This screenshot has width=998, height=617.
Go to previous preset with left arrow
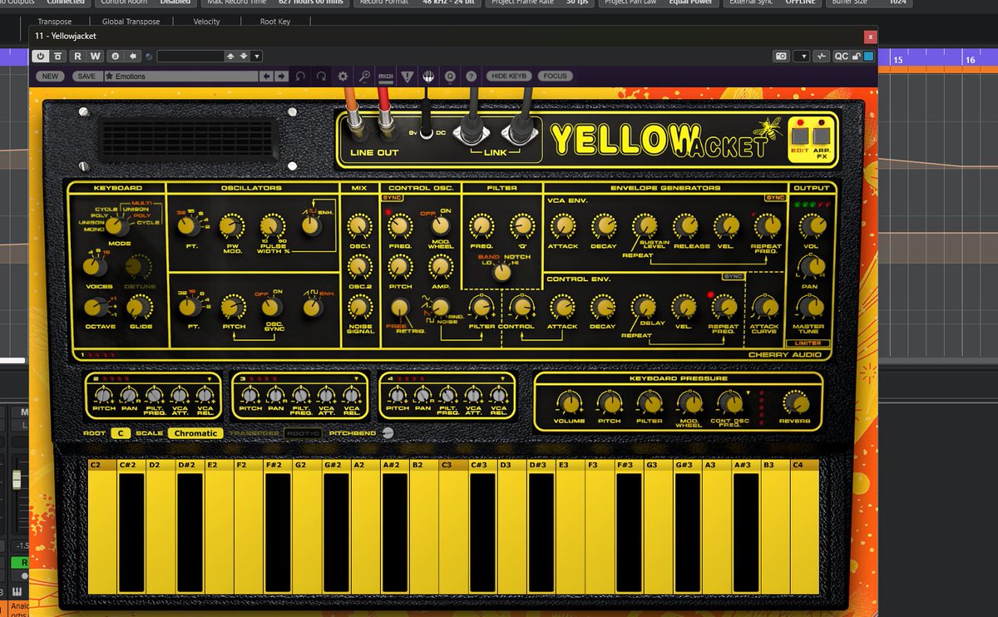coord(266,76)
